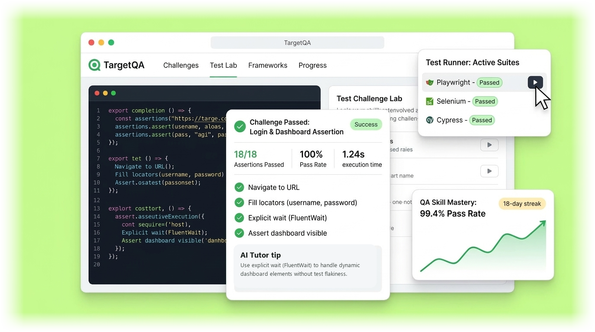Click the 'Test Runner: Active Suites' heading

pos(473,62)
